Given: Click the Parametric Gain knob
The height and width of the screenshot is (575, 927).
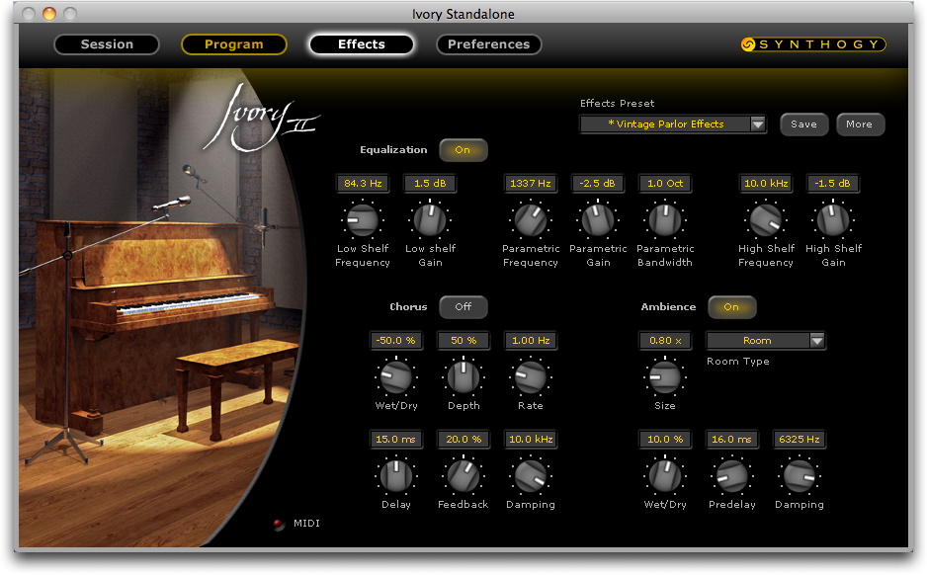Looking at the screenshot, I should pos(598,220).
